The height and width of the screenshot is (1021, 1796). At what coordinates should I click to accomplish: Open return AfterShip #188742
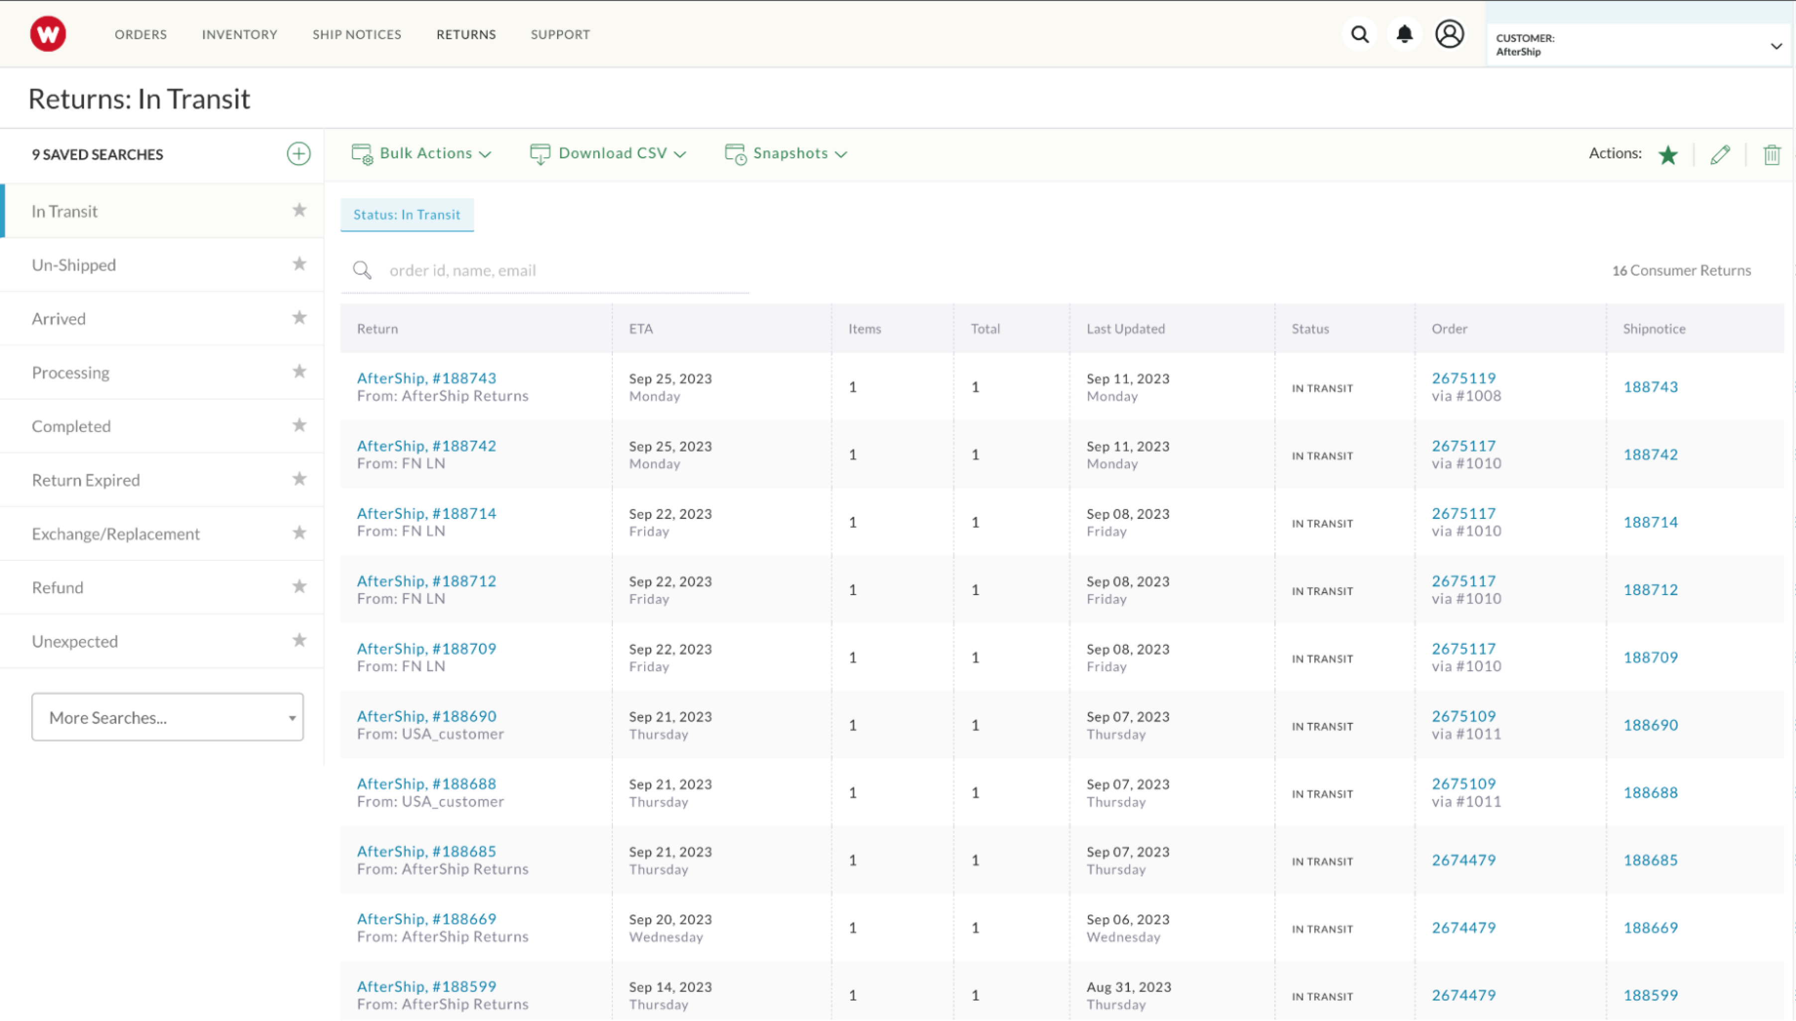click(x=427, y=446)
